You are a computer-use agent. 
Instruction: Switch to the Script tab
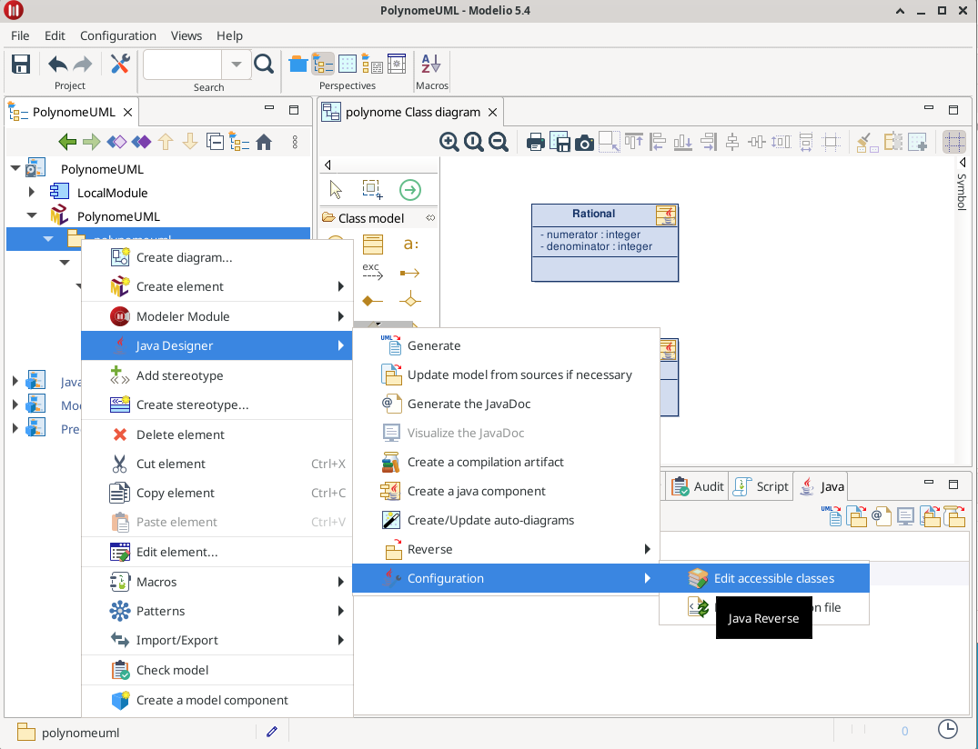pyautogui.click(x=761, y=486)
